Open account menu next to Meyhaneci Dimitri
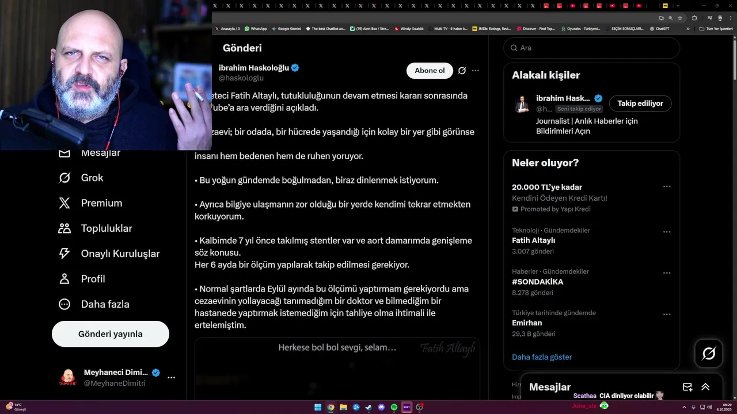Image resolution: width=737 pixels, height=414 pixels. coord(171,378)
